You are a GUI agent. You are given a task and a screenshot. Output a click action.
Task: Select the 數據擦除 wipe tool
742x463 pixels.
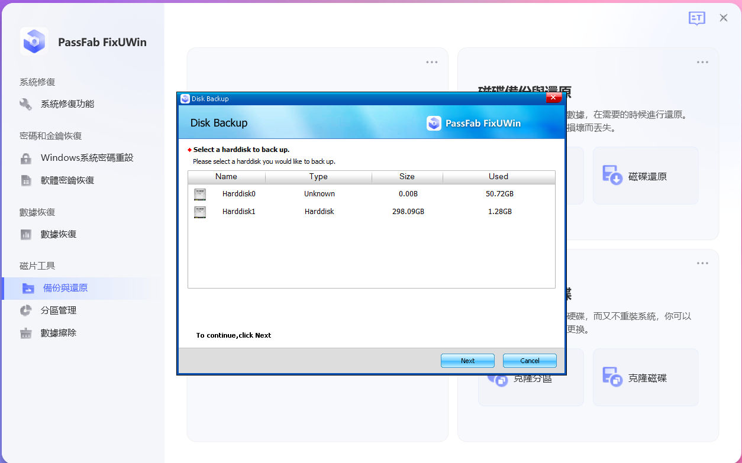click(57, 332)
